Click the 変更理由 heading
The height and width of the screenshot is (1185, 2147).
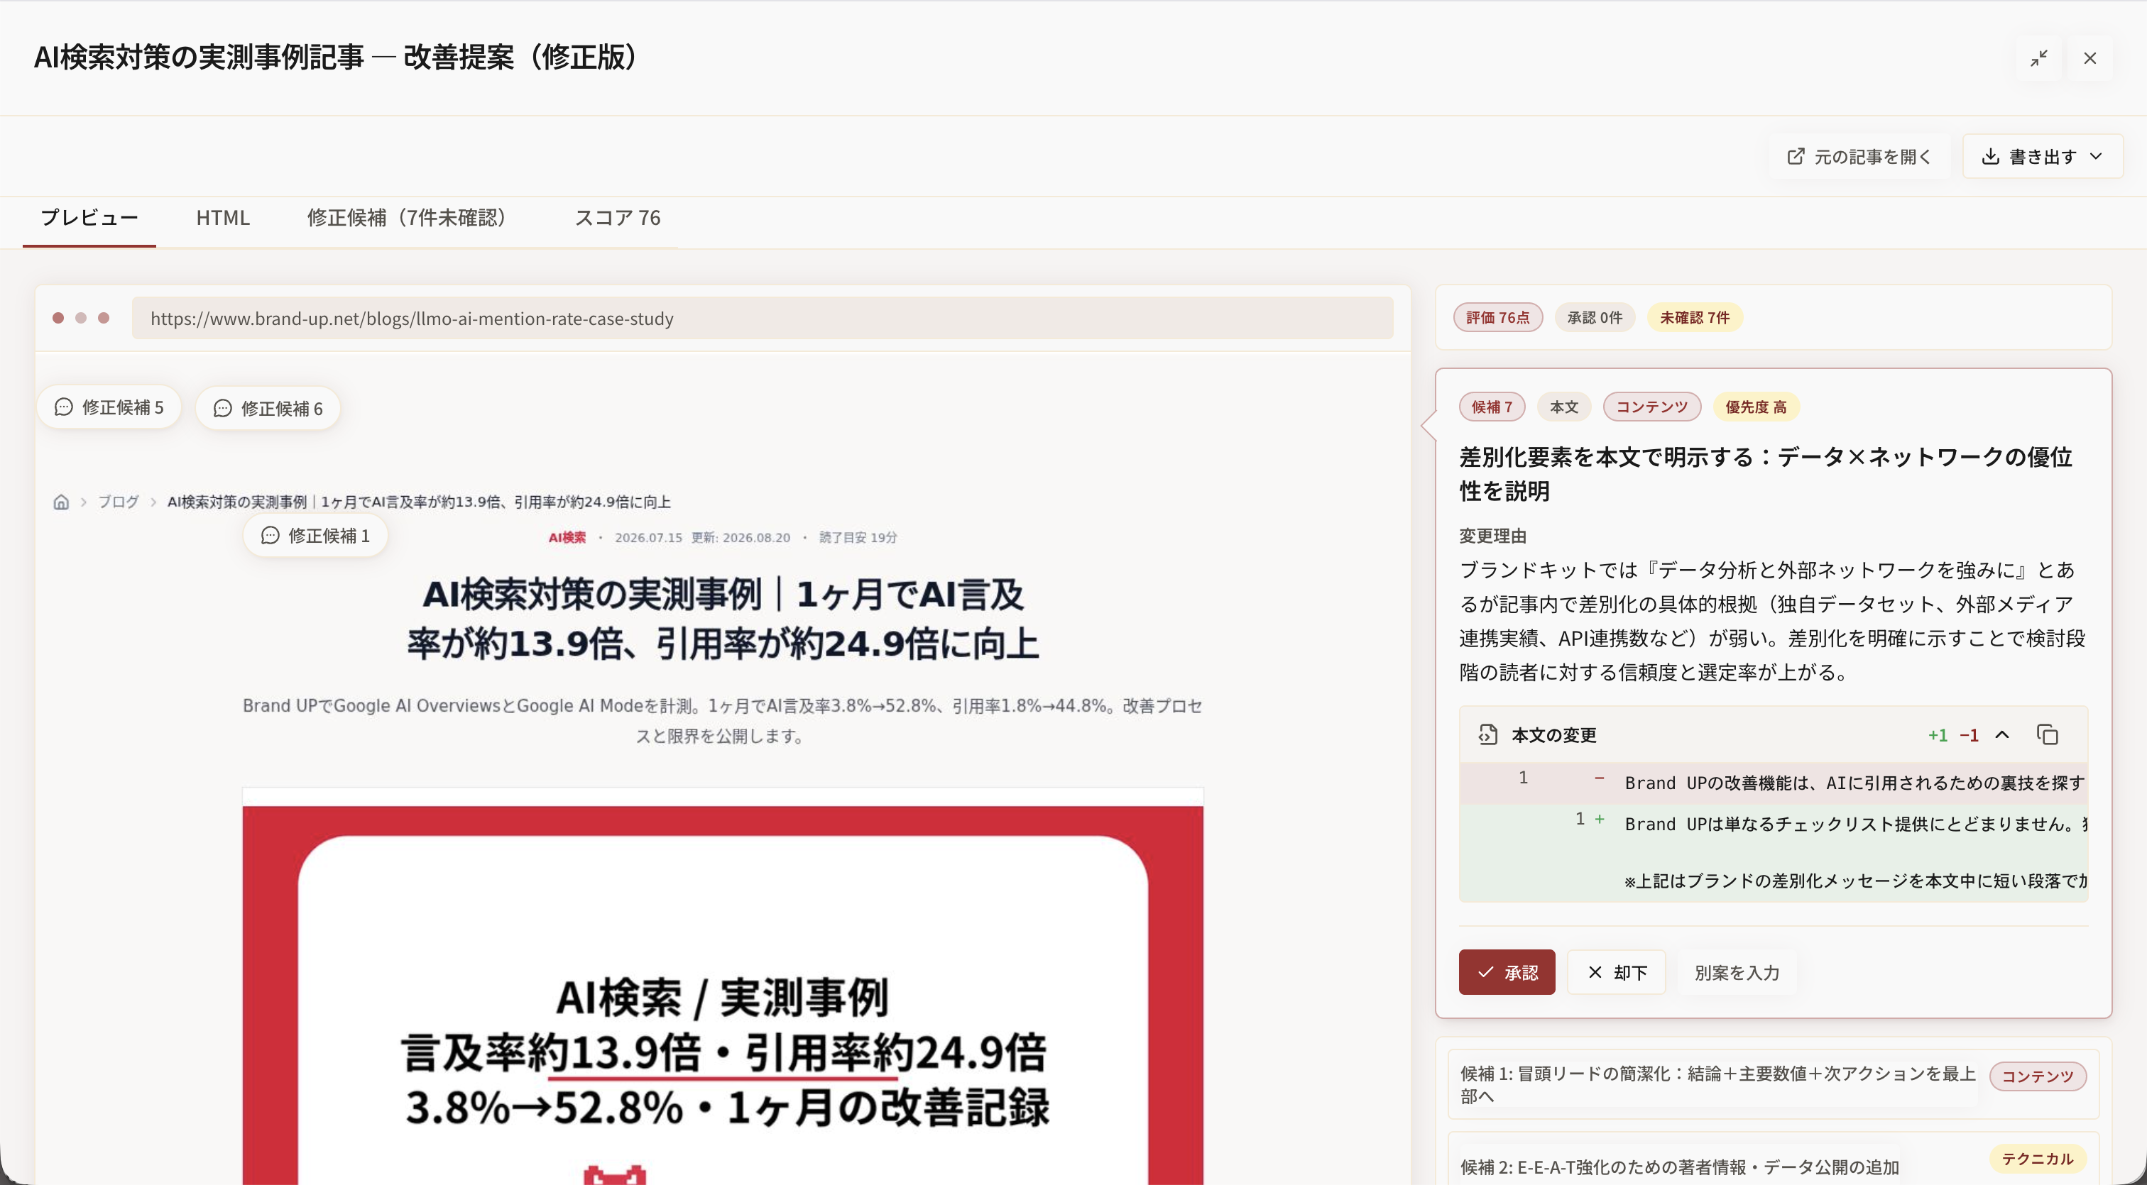[x=1492, y=536]
